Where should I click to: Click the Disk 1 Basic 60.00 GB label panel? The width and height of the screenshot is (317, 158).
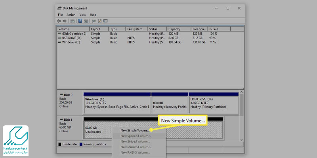click(70, 128)
